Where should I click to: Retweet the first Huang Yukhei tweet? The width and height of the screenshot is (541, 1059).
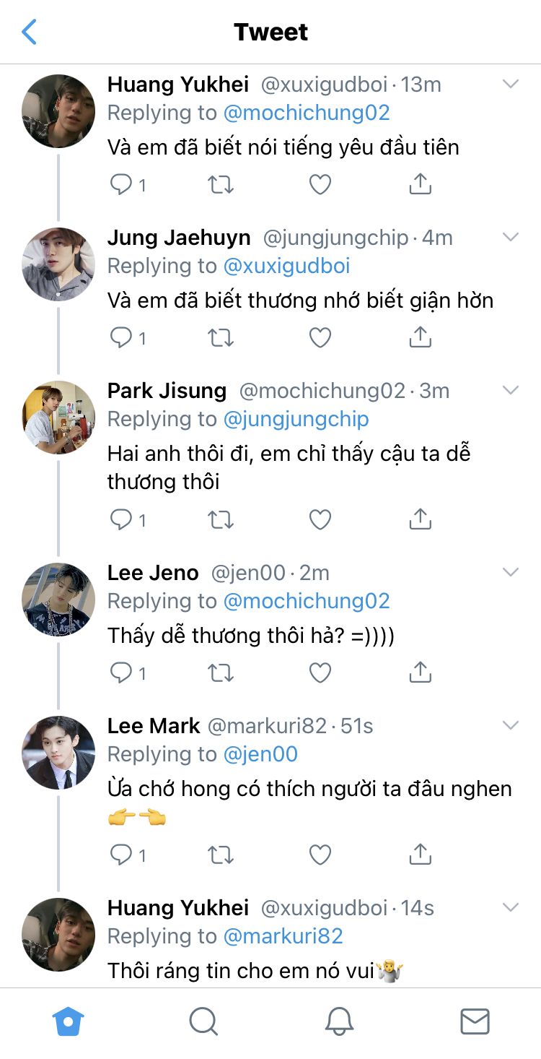tap(221, 184)
